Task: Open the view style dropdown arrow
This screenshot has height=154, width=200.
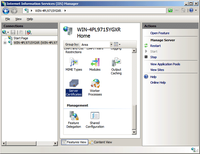Action: [120, 45]
